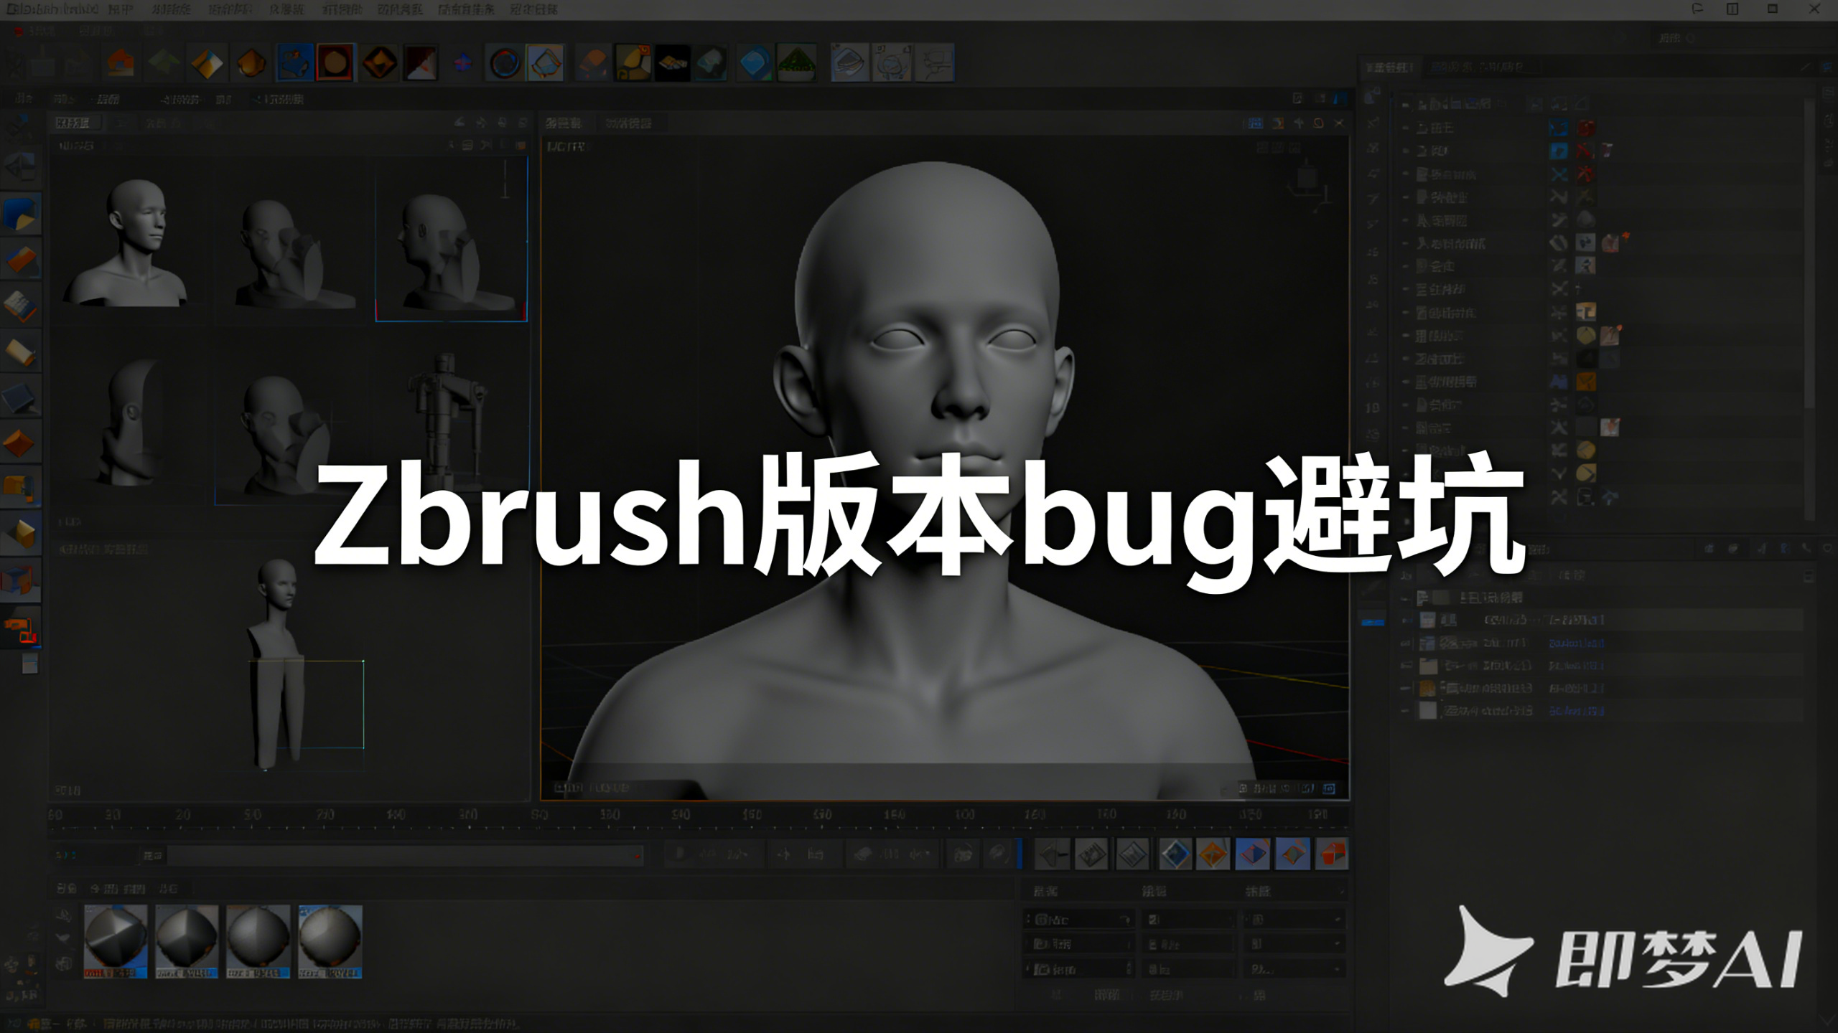
Task: Click the light-blue framed crystal toolbar icon
Action: tap(545, 63)
